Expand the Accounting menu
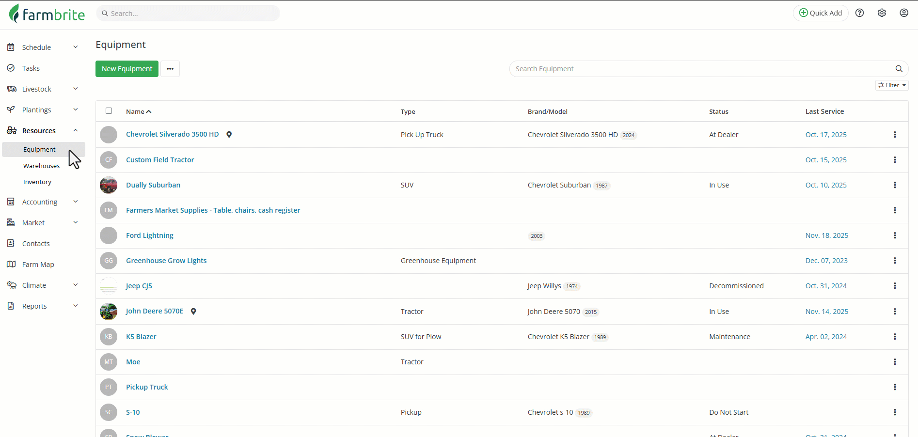 [x=76, y=202]
